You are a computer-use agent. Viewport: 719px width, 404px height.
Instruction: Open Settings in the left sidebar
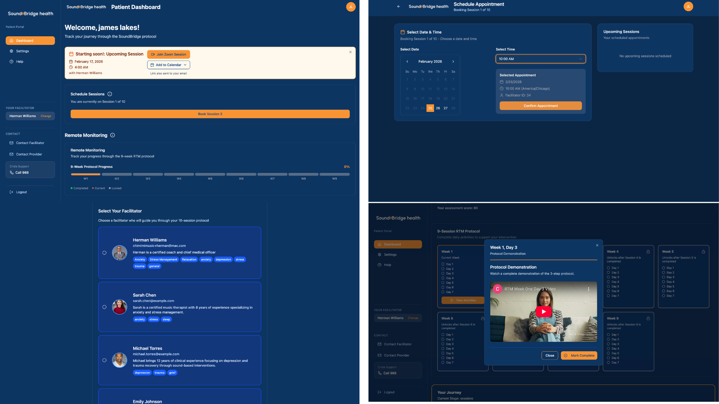22,51
